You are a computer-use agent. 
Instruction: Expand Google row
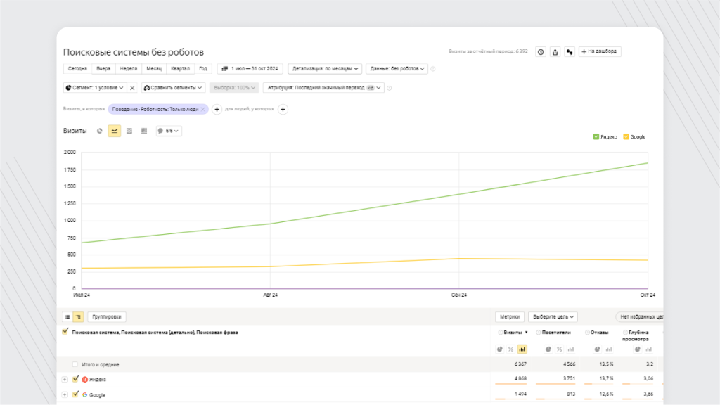(65, 394)
